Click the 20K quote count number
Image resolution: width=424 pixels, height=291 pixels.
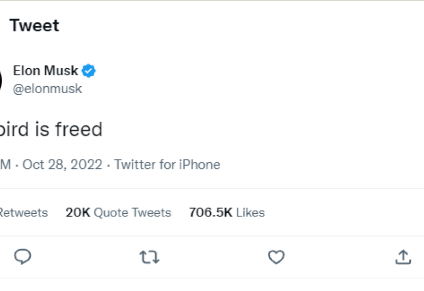78,213
